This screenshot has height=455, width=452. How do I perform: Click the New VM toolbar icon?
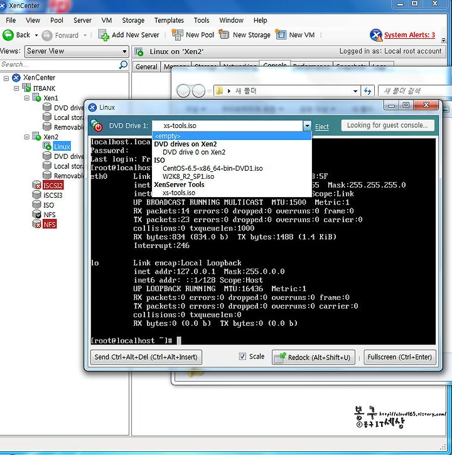(281, 35)
